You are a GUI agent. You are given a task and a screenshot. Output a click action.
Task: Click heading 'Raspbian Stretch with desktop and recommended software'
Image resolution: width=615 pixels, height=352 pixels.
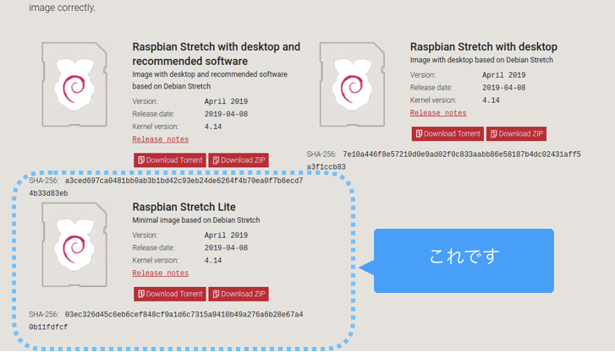[x=216, y=54]
